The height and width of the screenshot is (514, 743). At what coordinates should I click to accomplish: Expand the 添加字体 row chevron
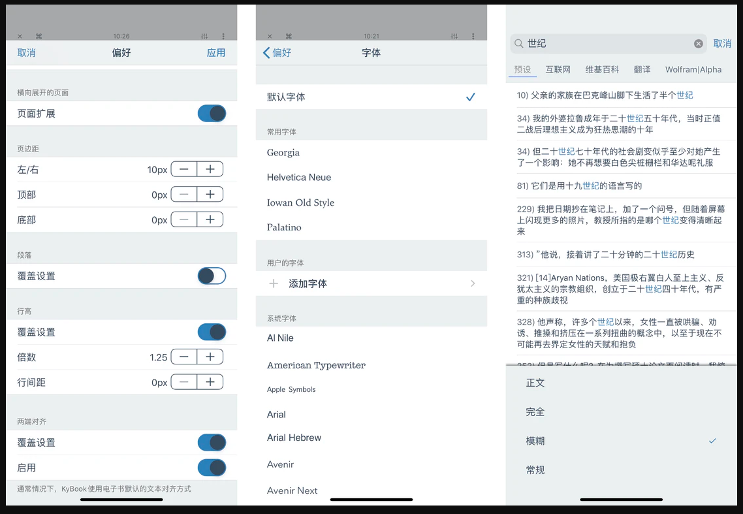click(473, 283)
